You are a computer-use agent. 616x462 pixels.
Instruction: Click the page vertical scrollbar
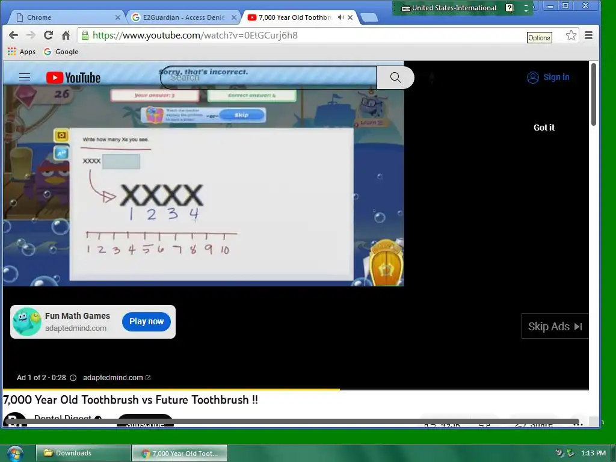[594, 94]
